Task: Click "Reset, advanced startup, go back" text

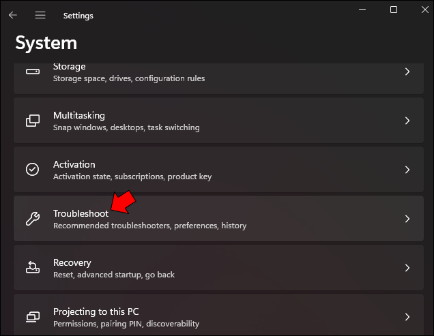Action: [114, 275]
